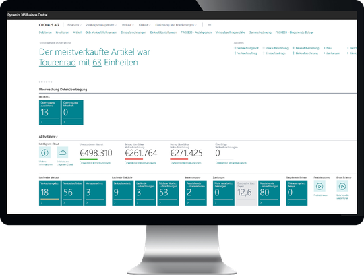Image resolution: width=364 pixels, height=275 pixels.
Task: Expand the Neu actions group
Action: pos(328,48)
